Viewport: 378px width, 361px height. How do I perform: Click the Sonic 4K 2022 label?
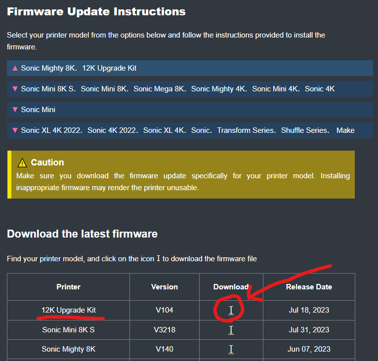click(x=113, y=130)
